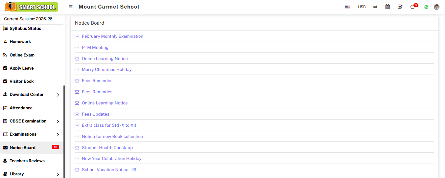Click the switch arrows icon in header
445x178 pixels.
point(375,7)
